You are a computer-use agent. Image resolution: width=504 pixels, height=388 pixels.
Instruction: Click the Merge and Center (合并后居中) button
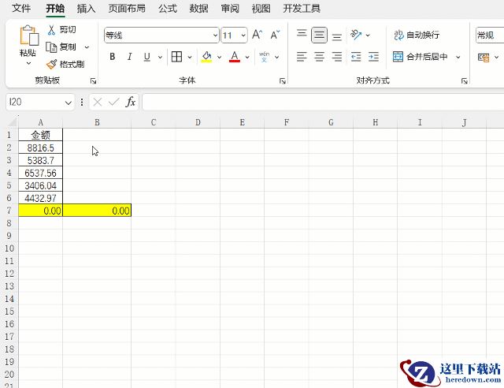421,57
